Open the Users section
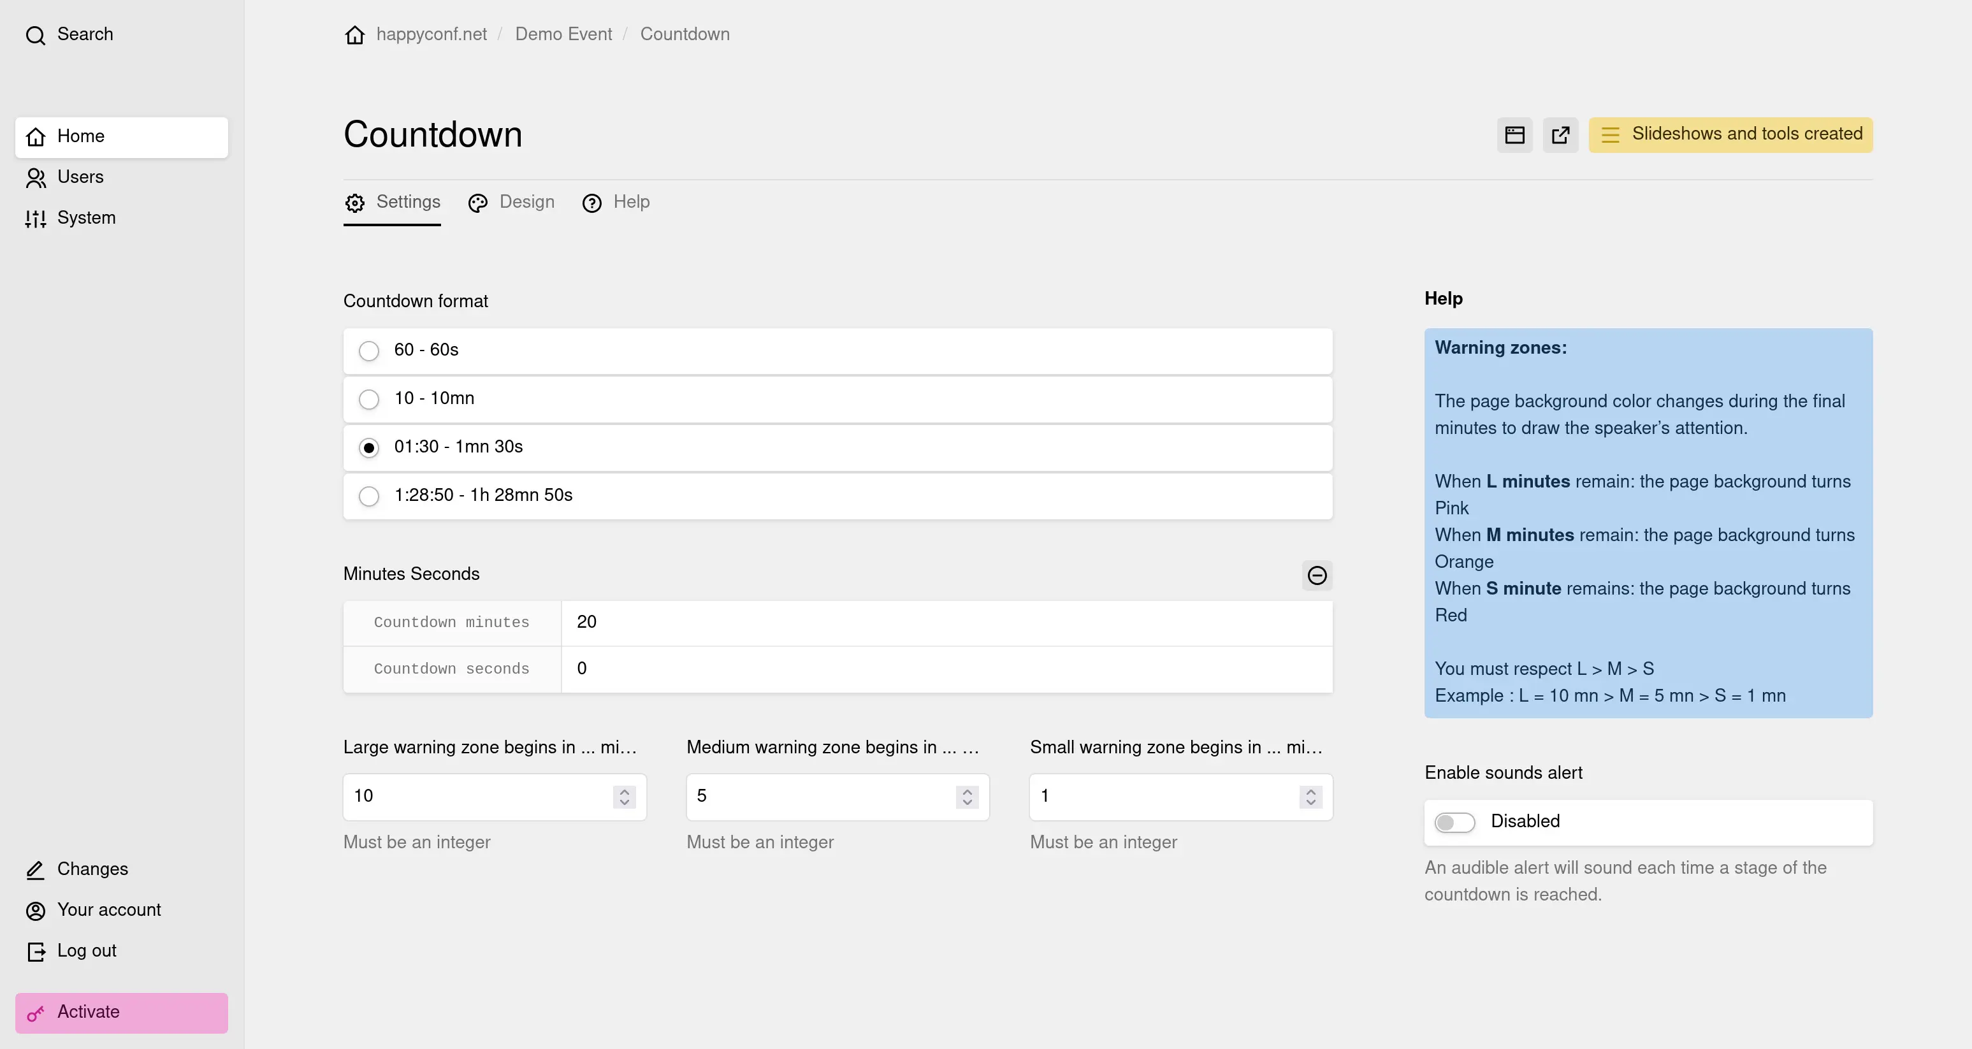Viewport: 1972px width, 1049px height. coord(122,178)
